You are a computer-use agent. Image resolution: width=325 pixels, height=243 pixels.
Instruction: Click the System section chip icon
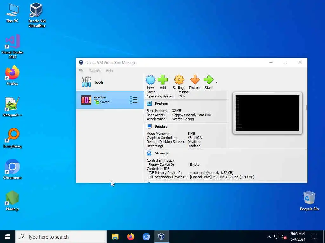click(x=149, y=103)
